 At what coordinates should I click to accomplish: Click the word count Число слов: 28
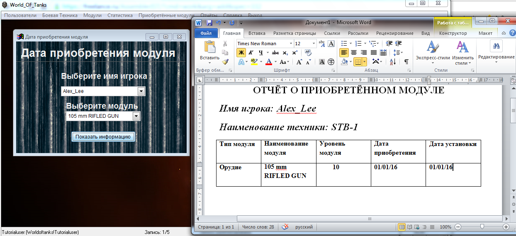pyautogui.click(x=258, y=227)
